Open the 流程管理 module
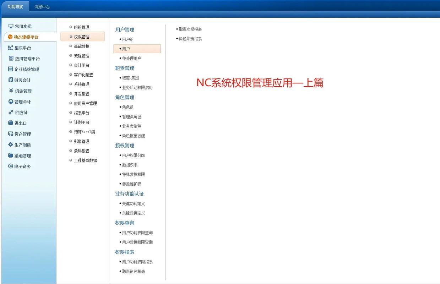The height and width of the screenshot is (284, 440). click(x=82, y=56)
